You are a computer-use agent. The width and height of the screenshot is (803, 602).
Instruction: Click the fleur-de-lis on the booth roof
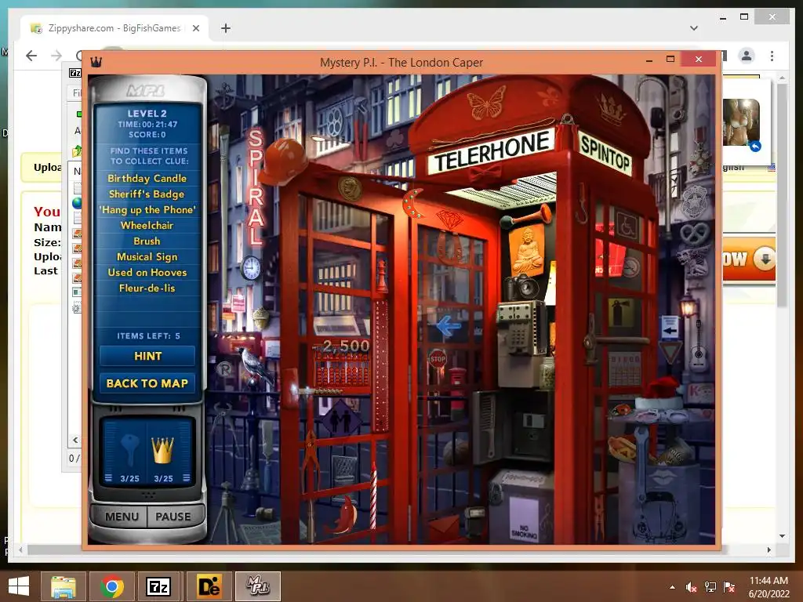550,96
